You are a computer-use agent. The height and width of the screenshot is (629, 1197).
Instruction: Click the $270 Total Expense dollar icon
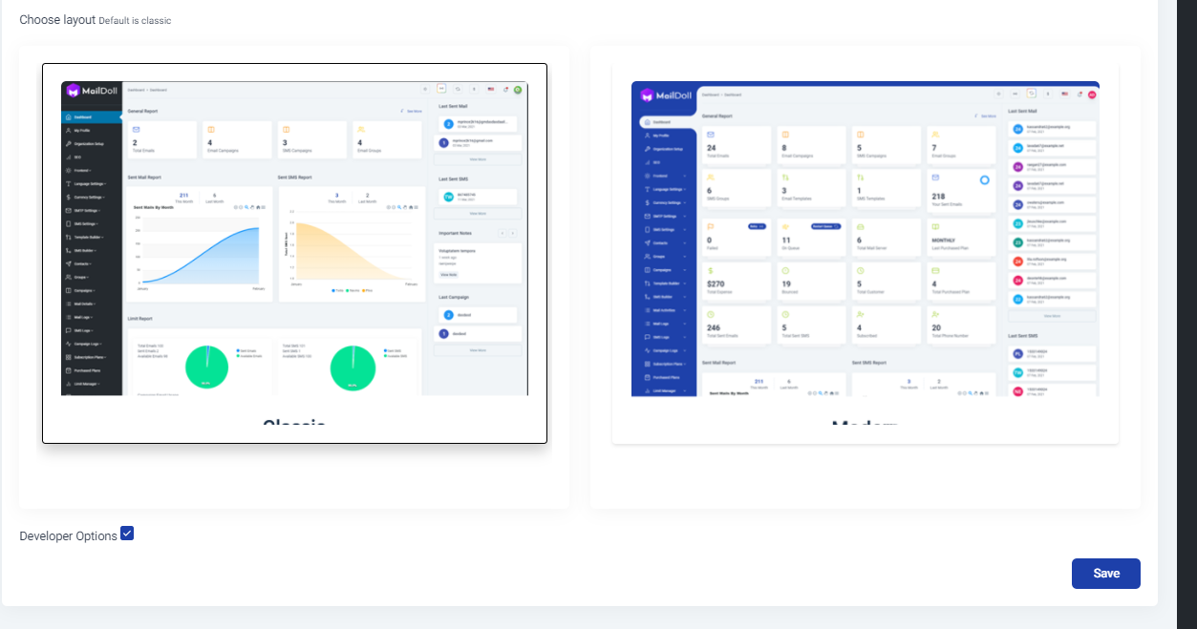tap(710, 271)
